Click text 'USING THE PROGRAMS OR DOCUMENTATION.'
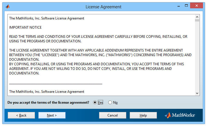The height and width of the screenshot is (126, 207). tap(45, 41)
